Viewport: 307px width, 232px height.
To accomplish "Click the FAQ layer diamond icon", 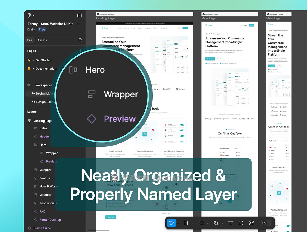I will click(x=36, y=212).
